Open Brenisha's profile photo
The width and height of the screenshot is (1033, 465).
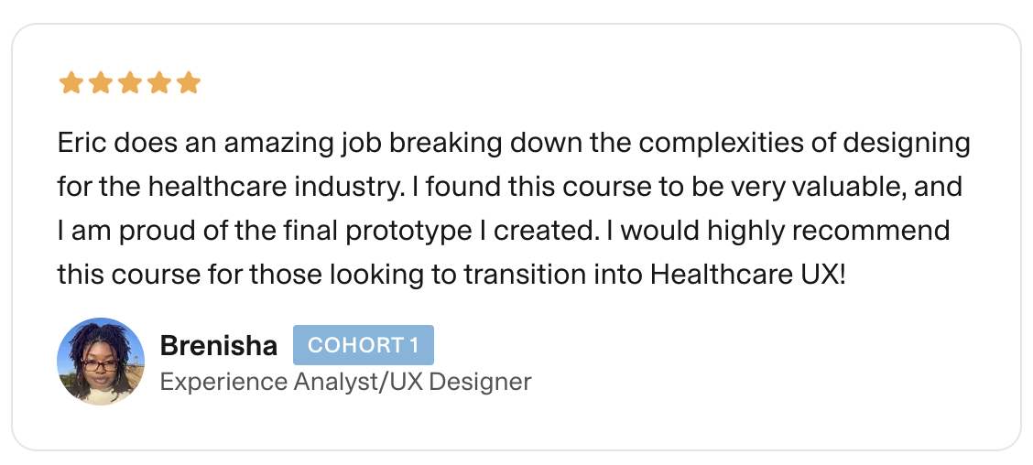(101, 362)
